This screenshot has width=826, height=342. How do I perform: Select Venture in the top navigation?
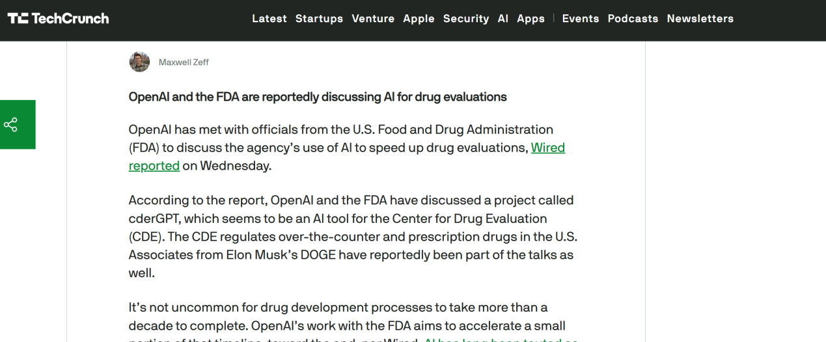[373, 18]
